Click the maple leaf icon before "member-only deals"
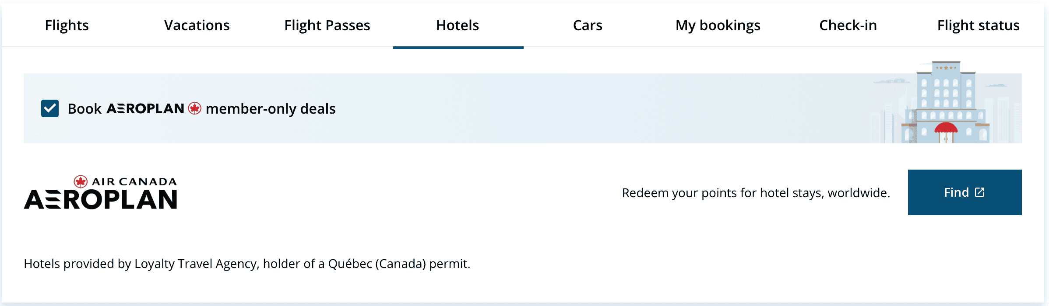 pos(195,108)
